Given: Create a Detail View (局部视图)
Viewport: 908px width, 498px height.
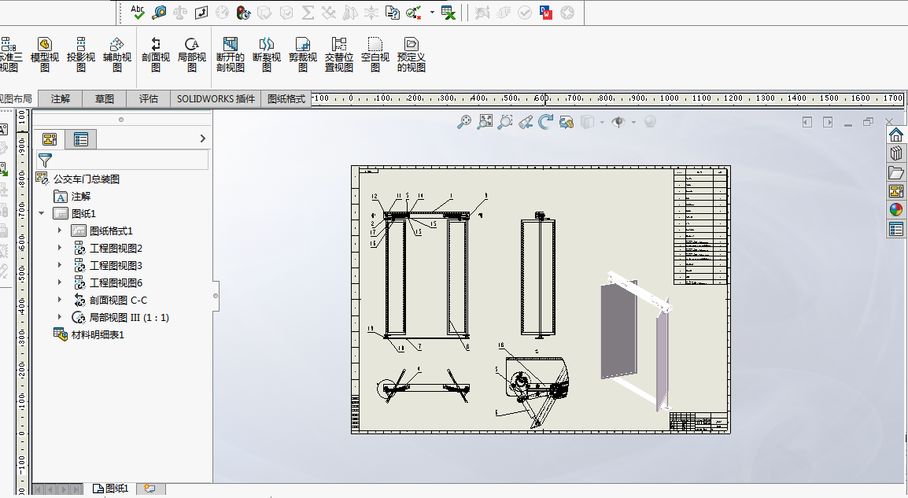Looking at the screenshot, I should tap(192, 54).
